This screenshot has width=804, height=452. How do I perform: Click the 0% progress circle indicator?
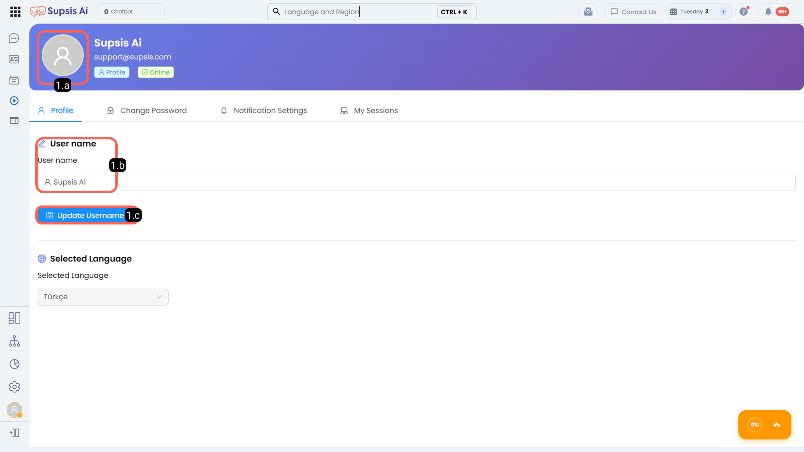point(755,425)
